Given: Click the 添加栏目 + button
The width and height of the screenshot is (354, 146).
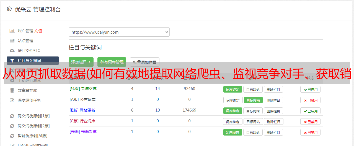Looking at the screenshot, I should point(81,62).
